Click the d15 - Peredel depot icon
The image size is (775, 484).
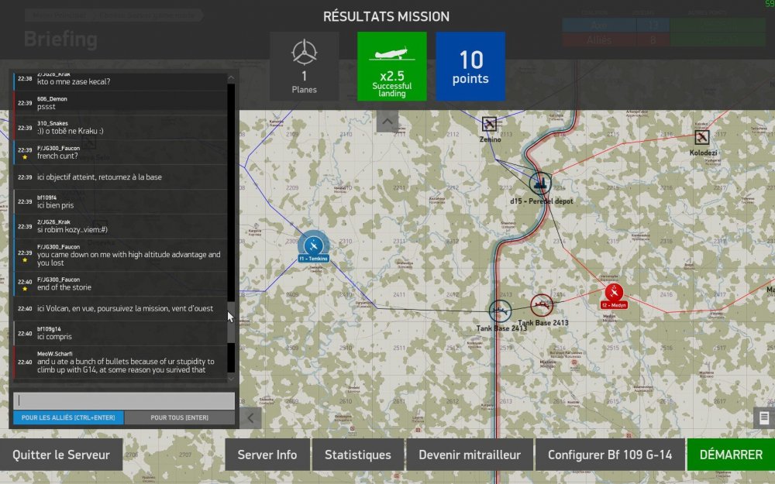tap(540, 184)
